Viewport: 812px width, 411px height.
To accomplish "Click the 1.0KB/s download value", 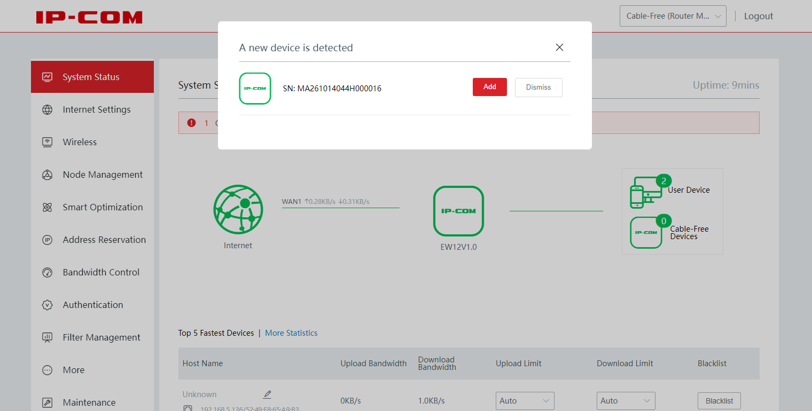I will [432, 401].
